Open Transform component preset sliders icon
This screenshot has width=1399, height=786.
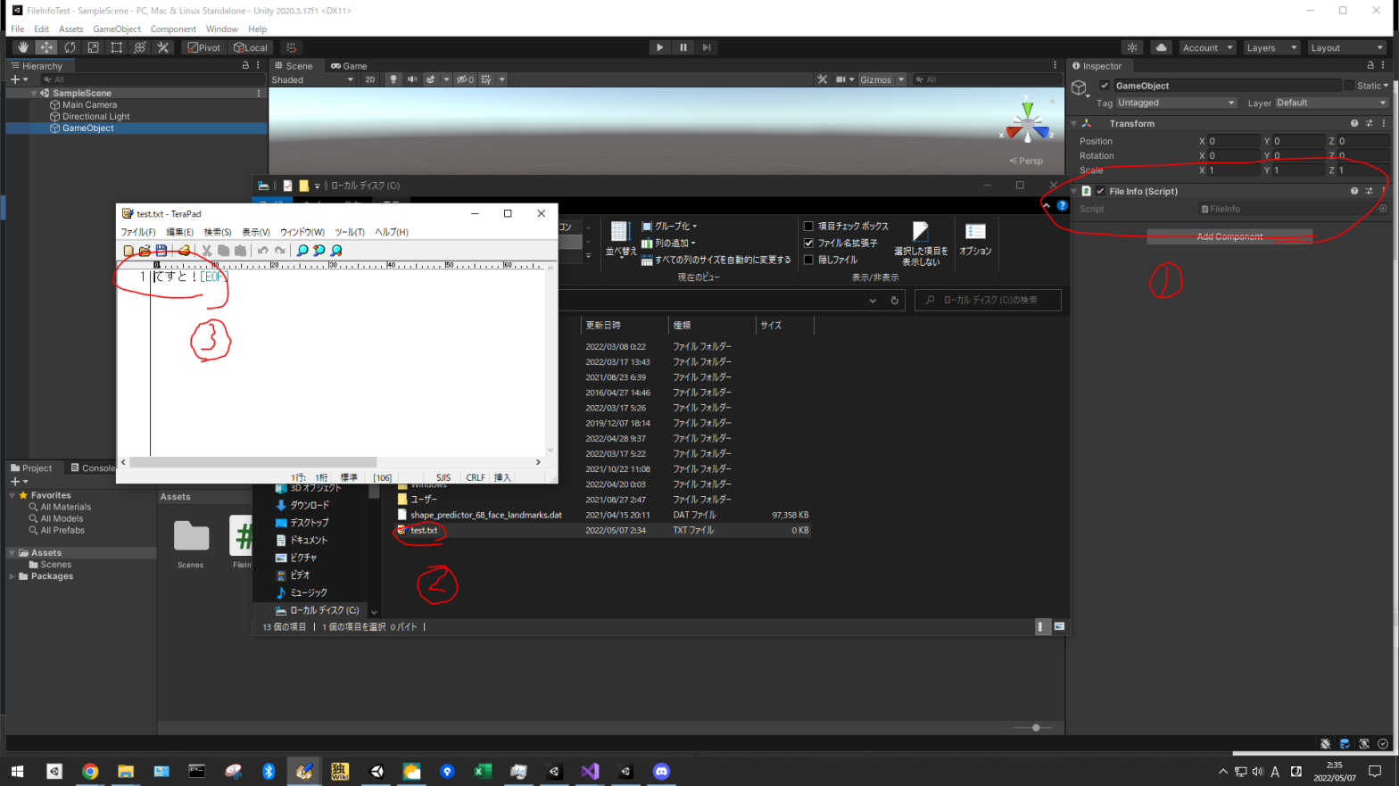[1369, 123]
